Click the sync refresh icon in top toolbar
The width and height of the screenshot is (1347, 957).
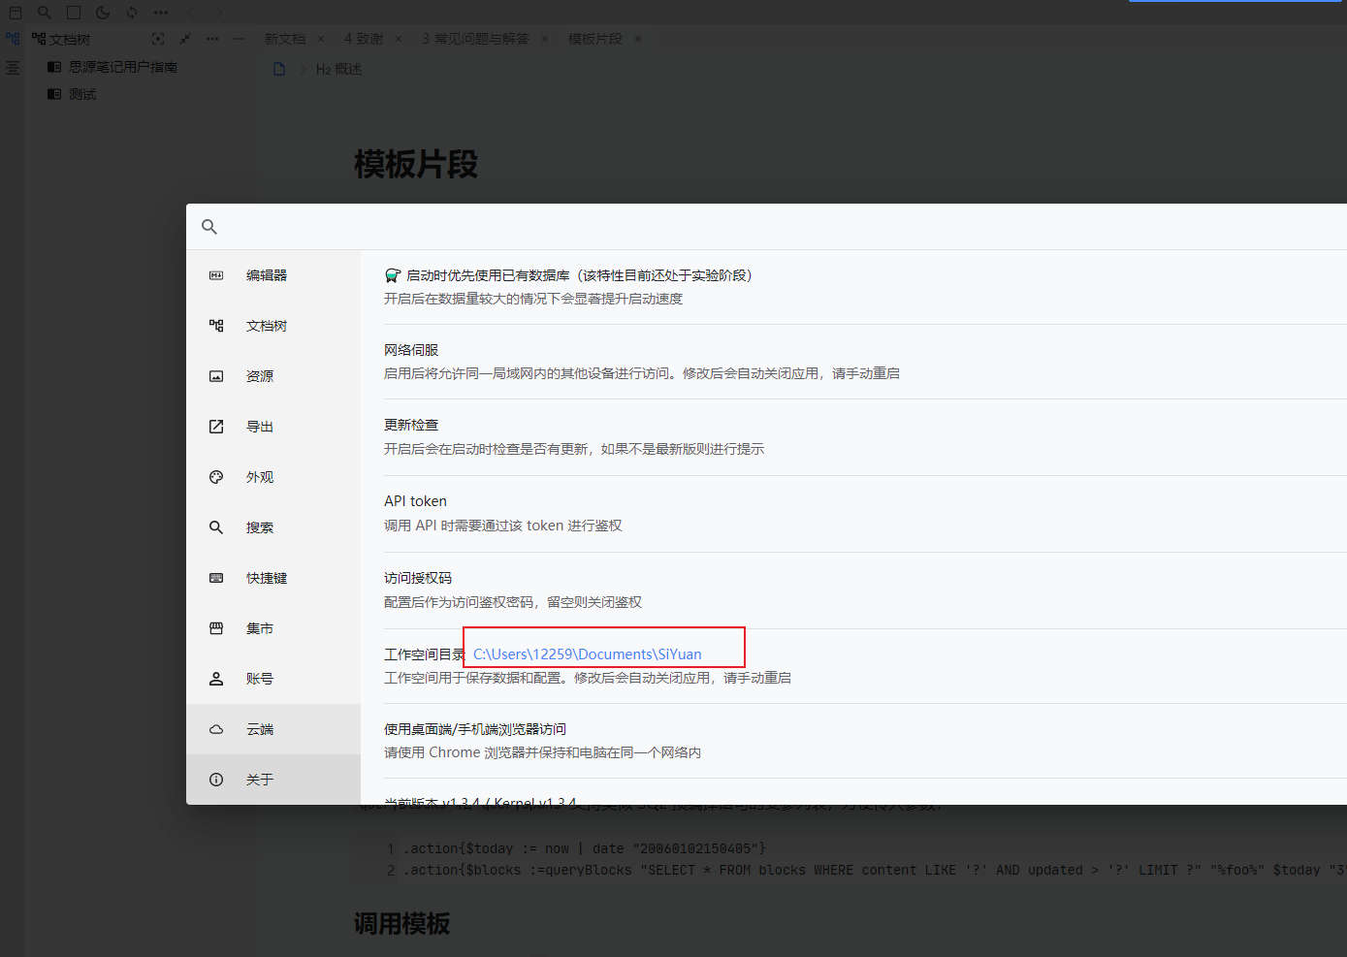(x=132, y=13)
